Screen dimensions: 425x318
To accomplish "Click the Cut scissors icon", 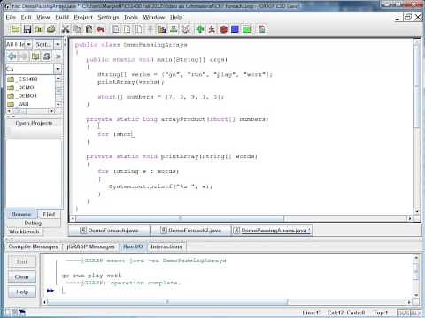I will pos(66,29).
